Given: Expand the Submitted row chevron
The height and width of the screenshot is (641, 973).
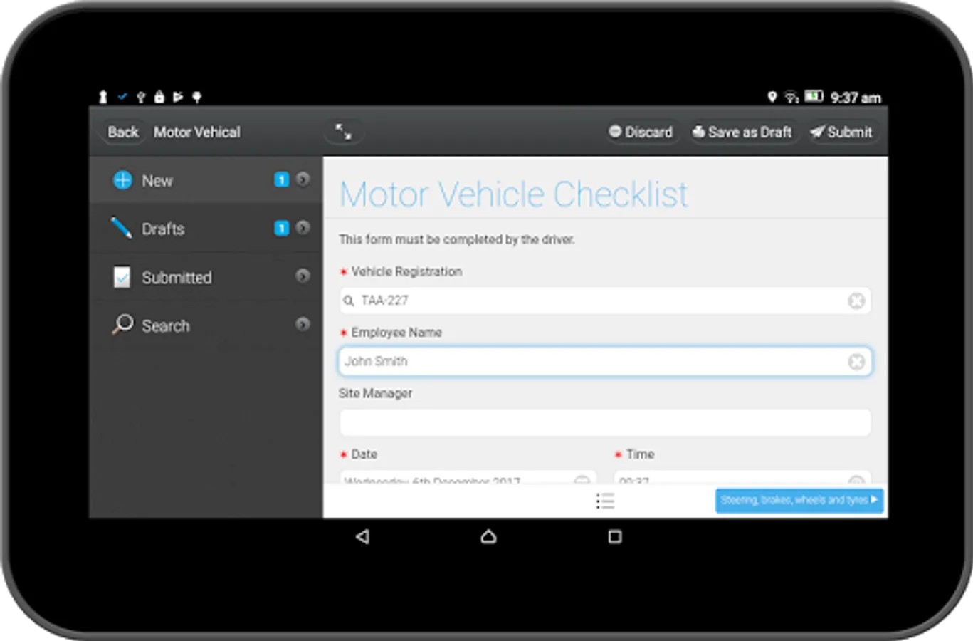Looking at the screenshot, I should [303, 276].
